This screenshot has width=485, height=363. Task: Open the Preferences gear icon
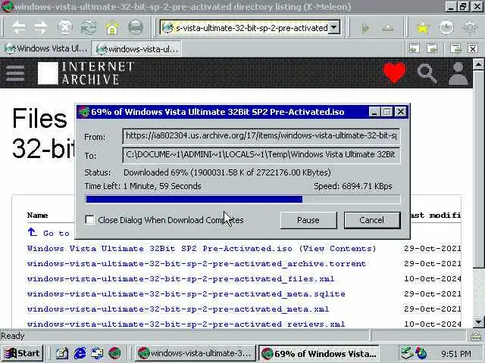470,28
